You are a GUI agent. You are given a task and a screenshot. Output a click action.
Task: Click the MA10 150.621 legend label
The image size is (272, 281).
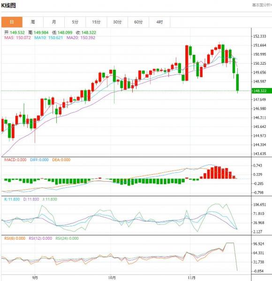[x=48, y=38]
